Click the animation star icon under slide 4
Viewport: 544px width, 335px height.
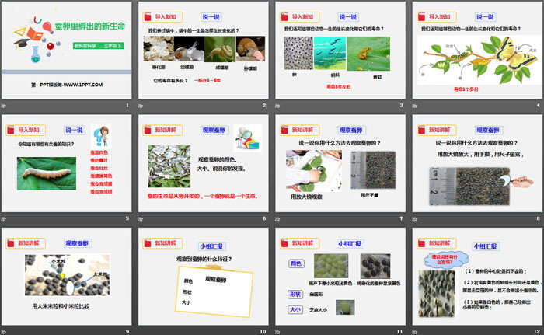414,106
